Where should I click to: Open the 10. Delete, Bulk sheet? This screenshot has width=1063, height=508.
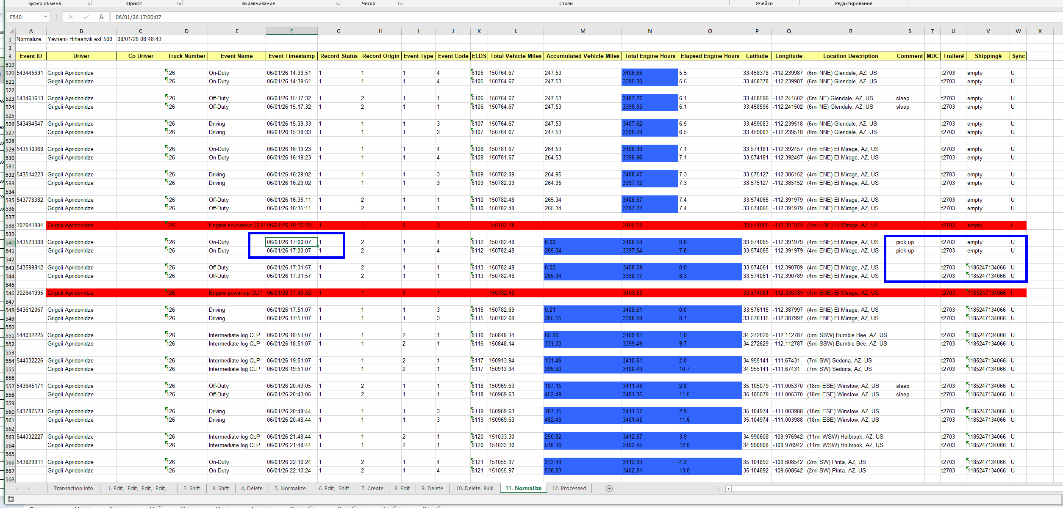[x=474, y=488]
